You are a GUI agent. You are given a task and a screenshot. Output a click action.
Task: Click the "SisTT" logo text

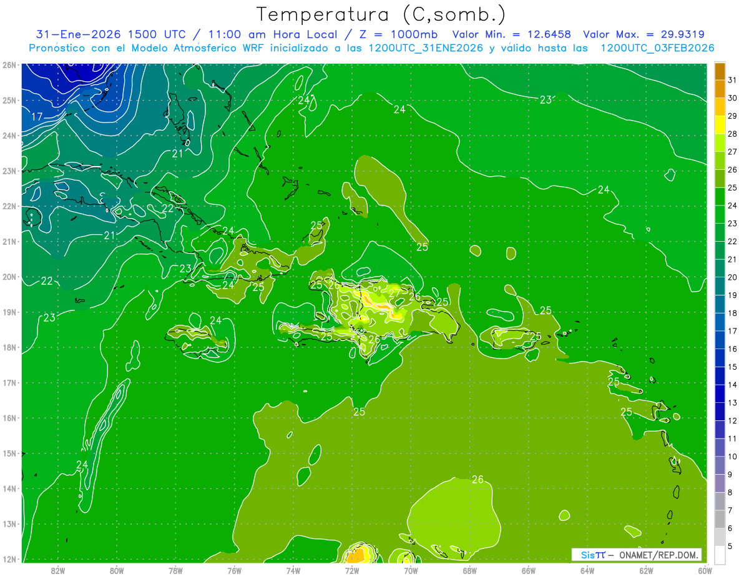593,555
